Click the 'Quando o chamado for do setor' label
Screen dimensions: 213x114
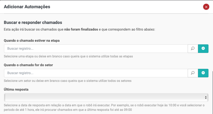point(30,65)
